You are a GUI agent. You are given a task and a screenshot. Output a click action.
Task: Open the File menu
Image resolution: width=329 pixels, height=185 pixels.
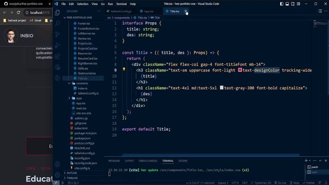pos(63,4)
